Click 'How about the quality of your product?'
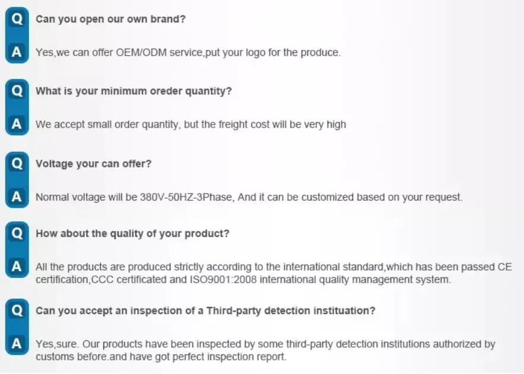524x374 pixels. pos(133,234)
